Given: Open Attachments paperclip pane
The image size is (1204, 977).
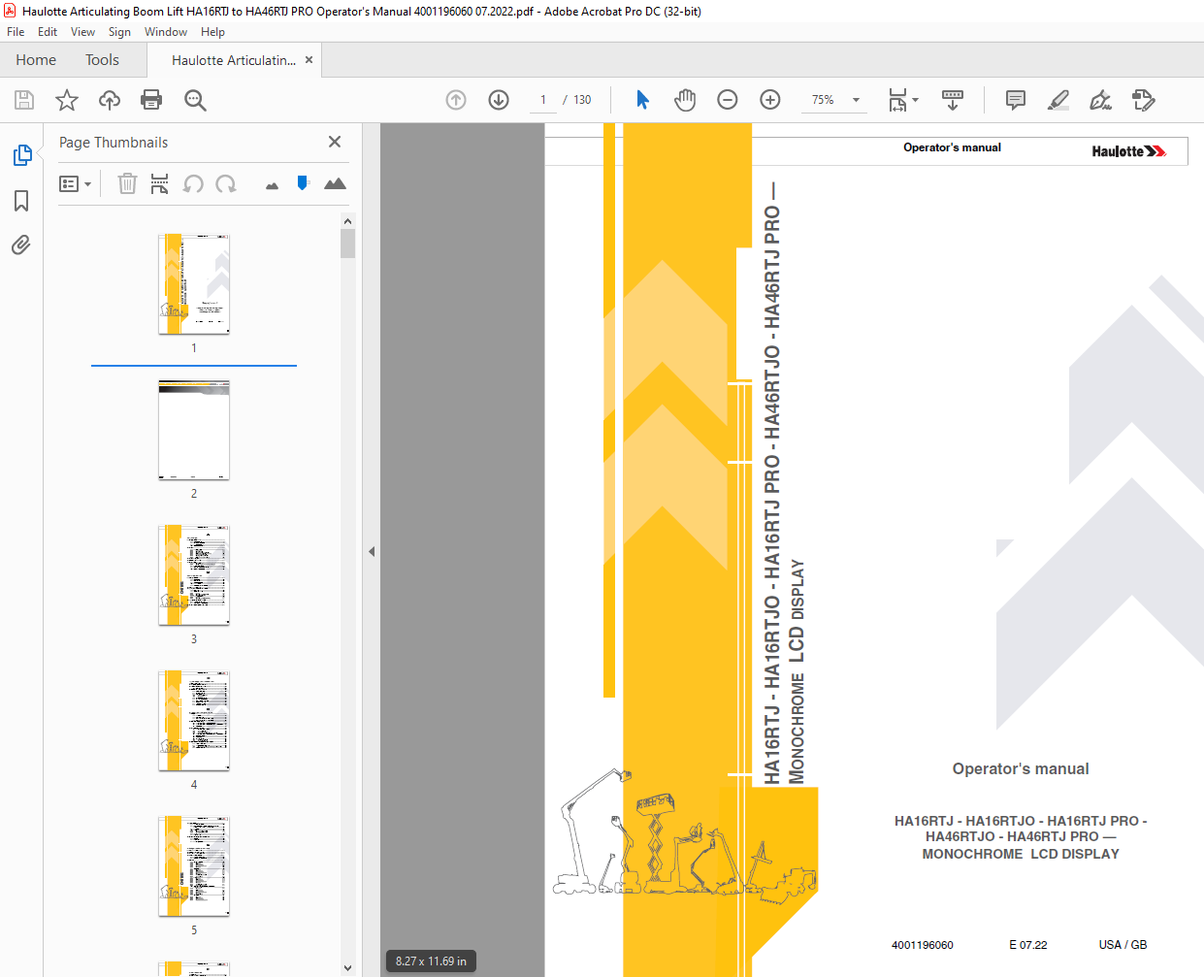Looking at the screenshot, I should tap(21, 244).
